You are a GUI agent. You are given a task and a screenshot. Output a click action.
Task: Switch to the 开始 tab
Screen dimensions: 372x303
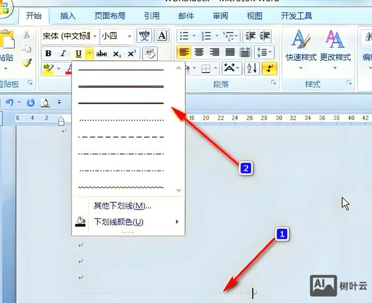coord(34,16)
